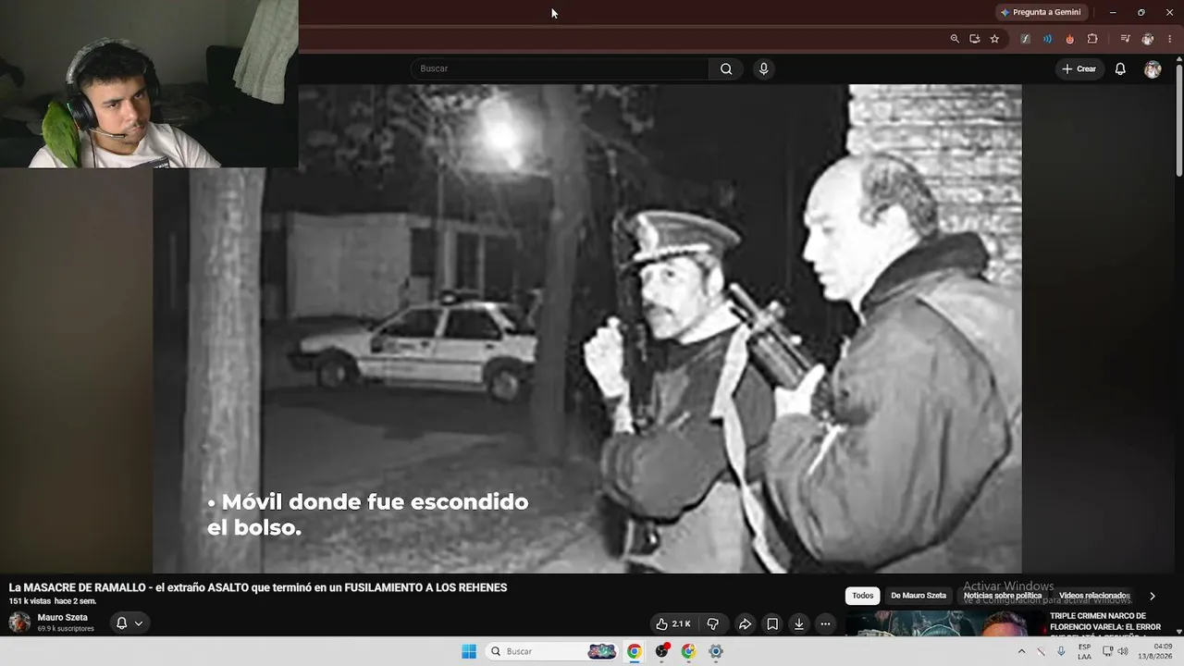The height and width of the screenshot is (666, 1184).
Task: Open the three-dot more actions menu below video
Action: (826, 624)
